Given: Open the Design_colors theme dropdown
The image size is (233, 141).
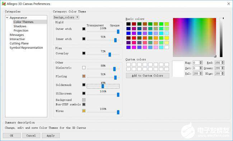Looking at the screenshot, I should (x=66, y=17).
